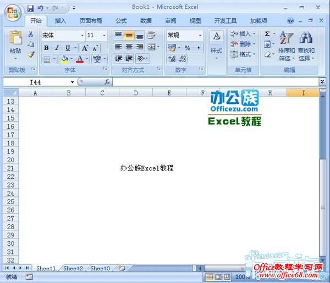Open the Font dialog launcher (字体)
The width and height of the screenshot is (330, 283).
[105, 69]
